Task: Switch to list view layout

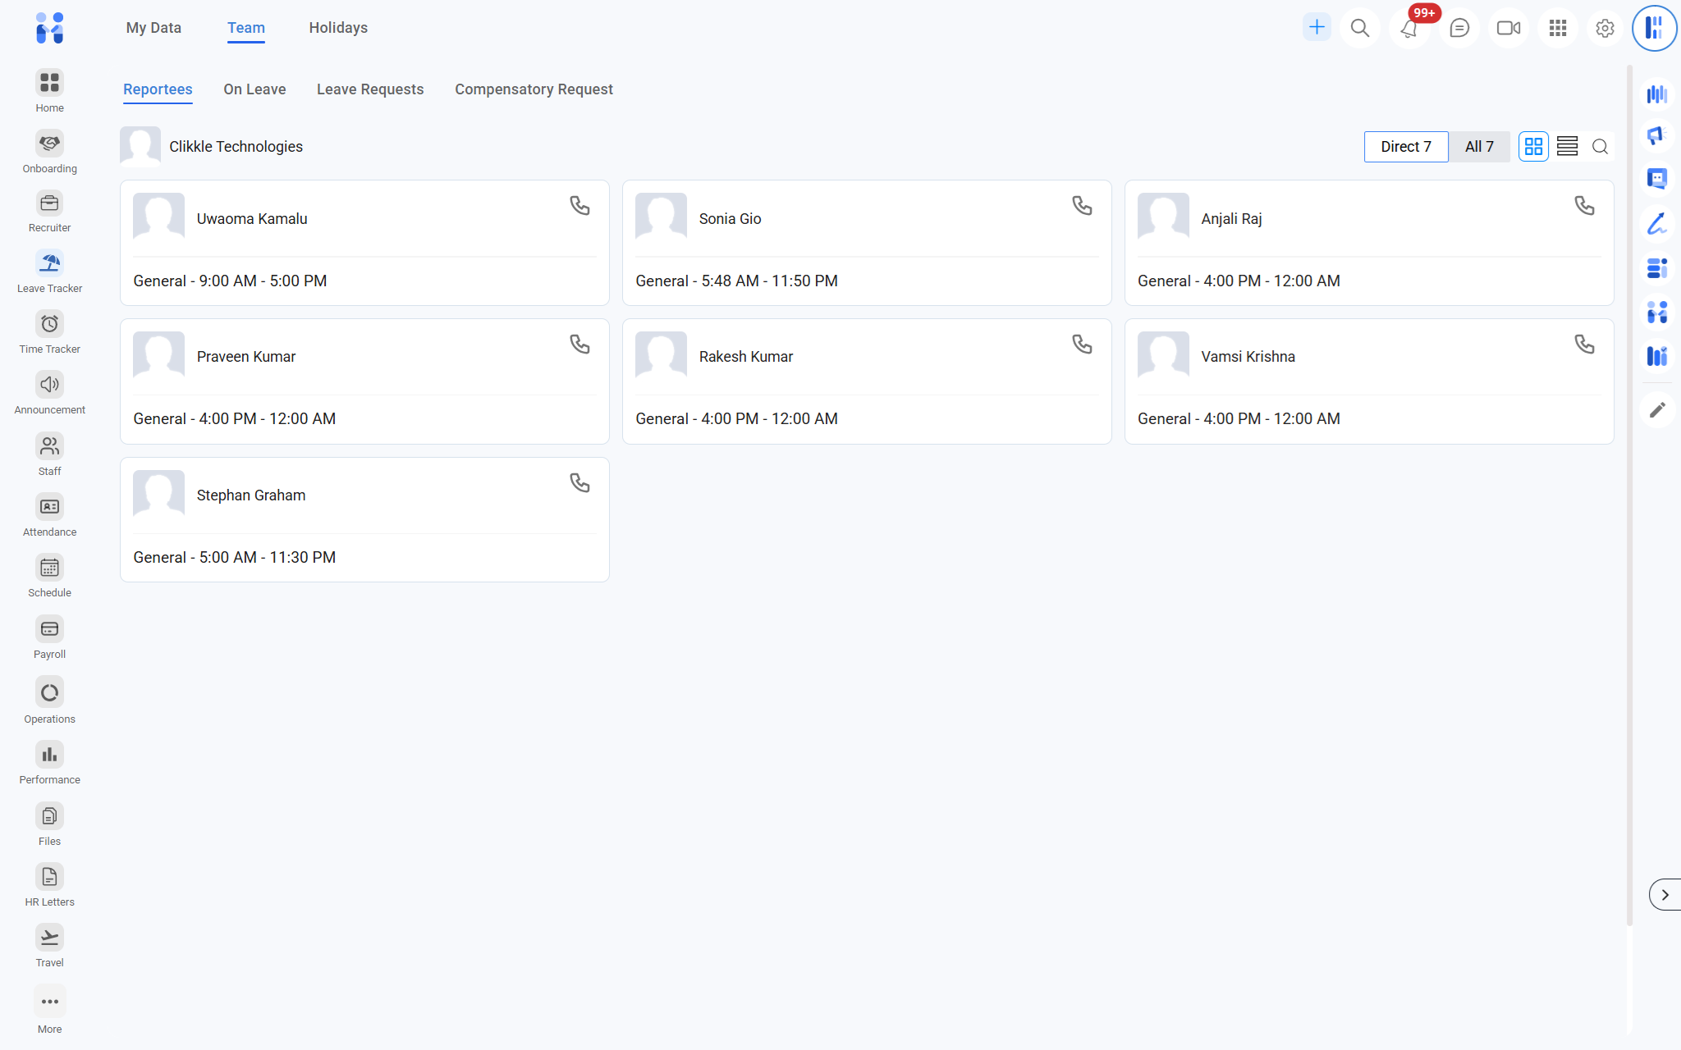Action: click(1567, 147)
